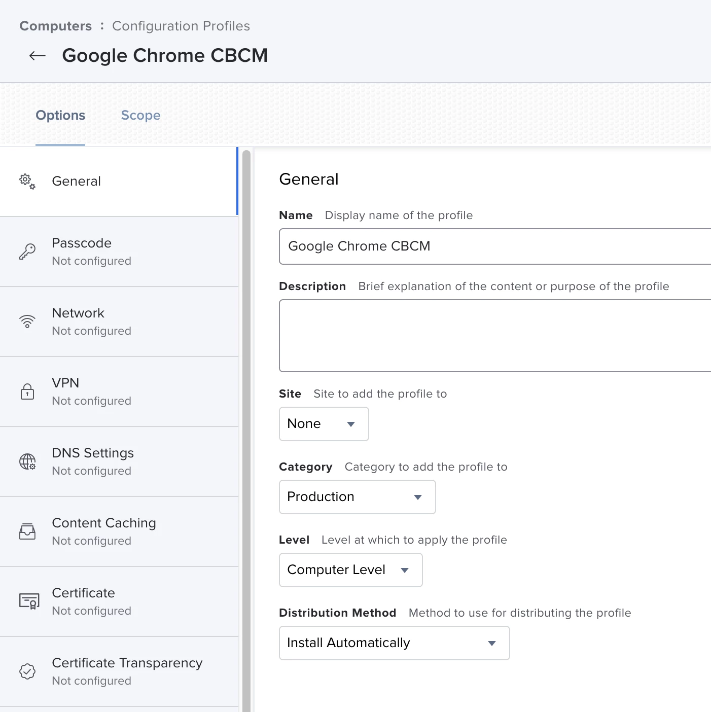The height and width of the screenshot is (712, 711).
Task: Click the Passcode key icon
Action: [x=27, y=252]
